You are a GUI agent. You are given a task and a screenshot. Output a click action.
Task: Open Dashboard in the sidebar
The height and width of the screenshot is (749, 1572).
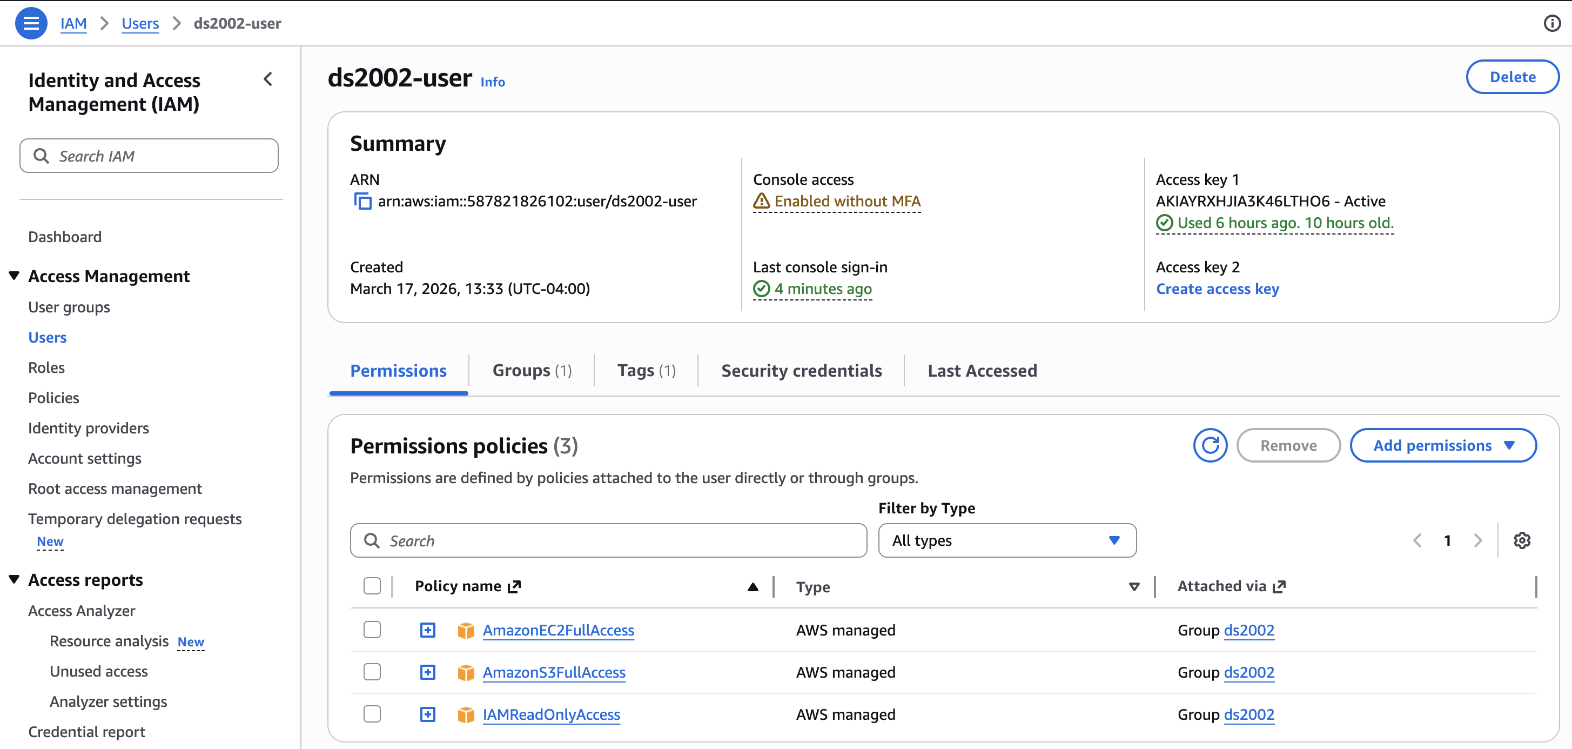[x=65, y=236]
